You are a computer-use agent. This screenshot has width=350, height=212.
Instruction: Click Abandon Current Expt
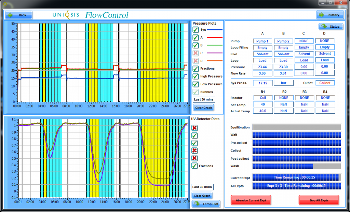click(251, 200)
